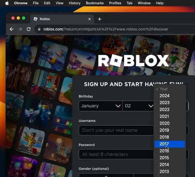The height and width of the screenshot is (177, 195).
Task: Click the Birthday label
Action: click(x=86, y=96)
